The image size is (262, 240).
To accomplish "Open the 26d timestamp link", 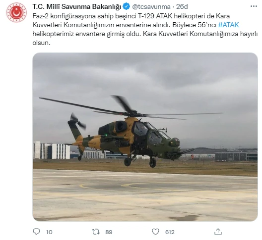I will 182,7.
